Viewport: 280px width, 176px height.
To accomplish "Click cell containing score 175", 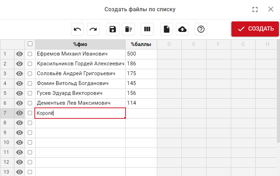I will pos(141,74).
